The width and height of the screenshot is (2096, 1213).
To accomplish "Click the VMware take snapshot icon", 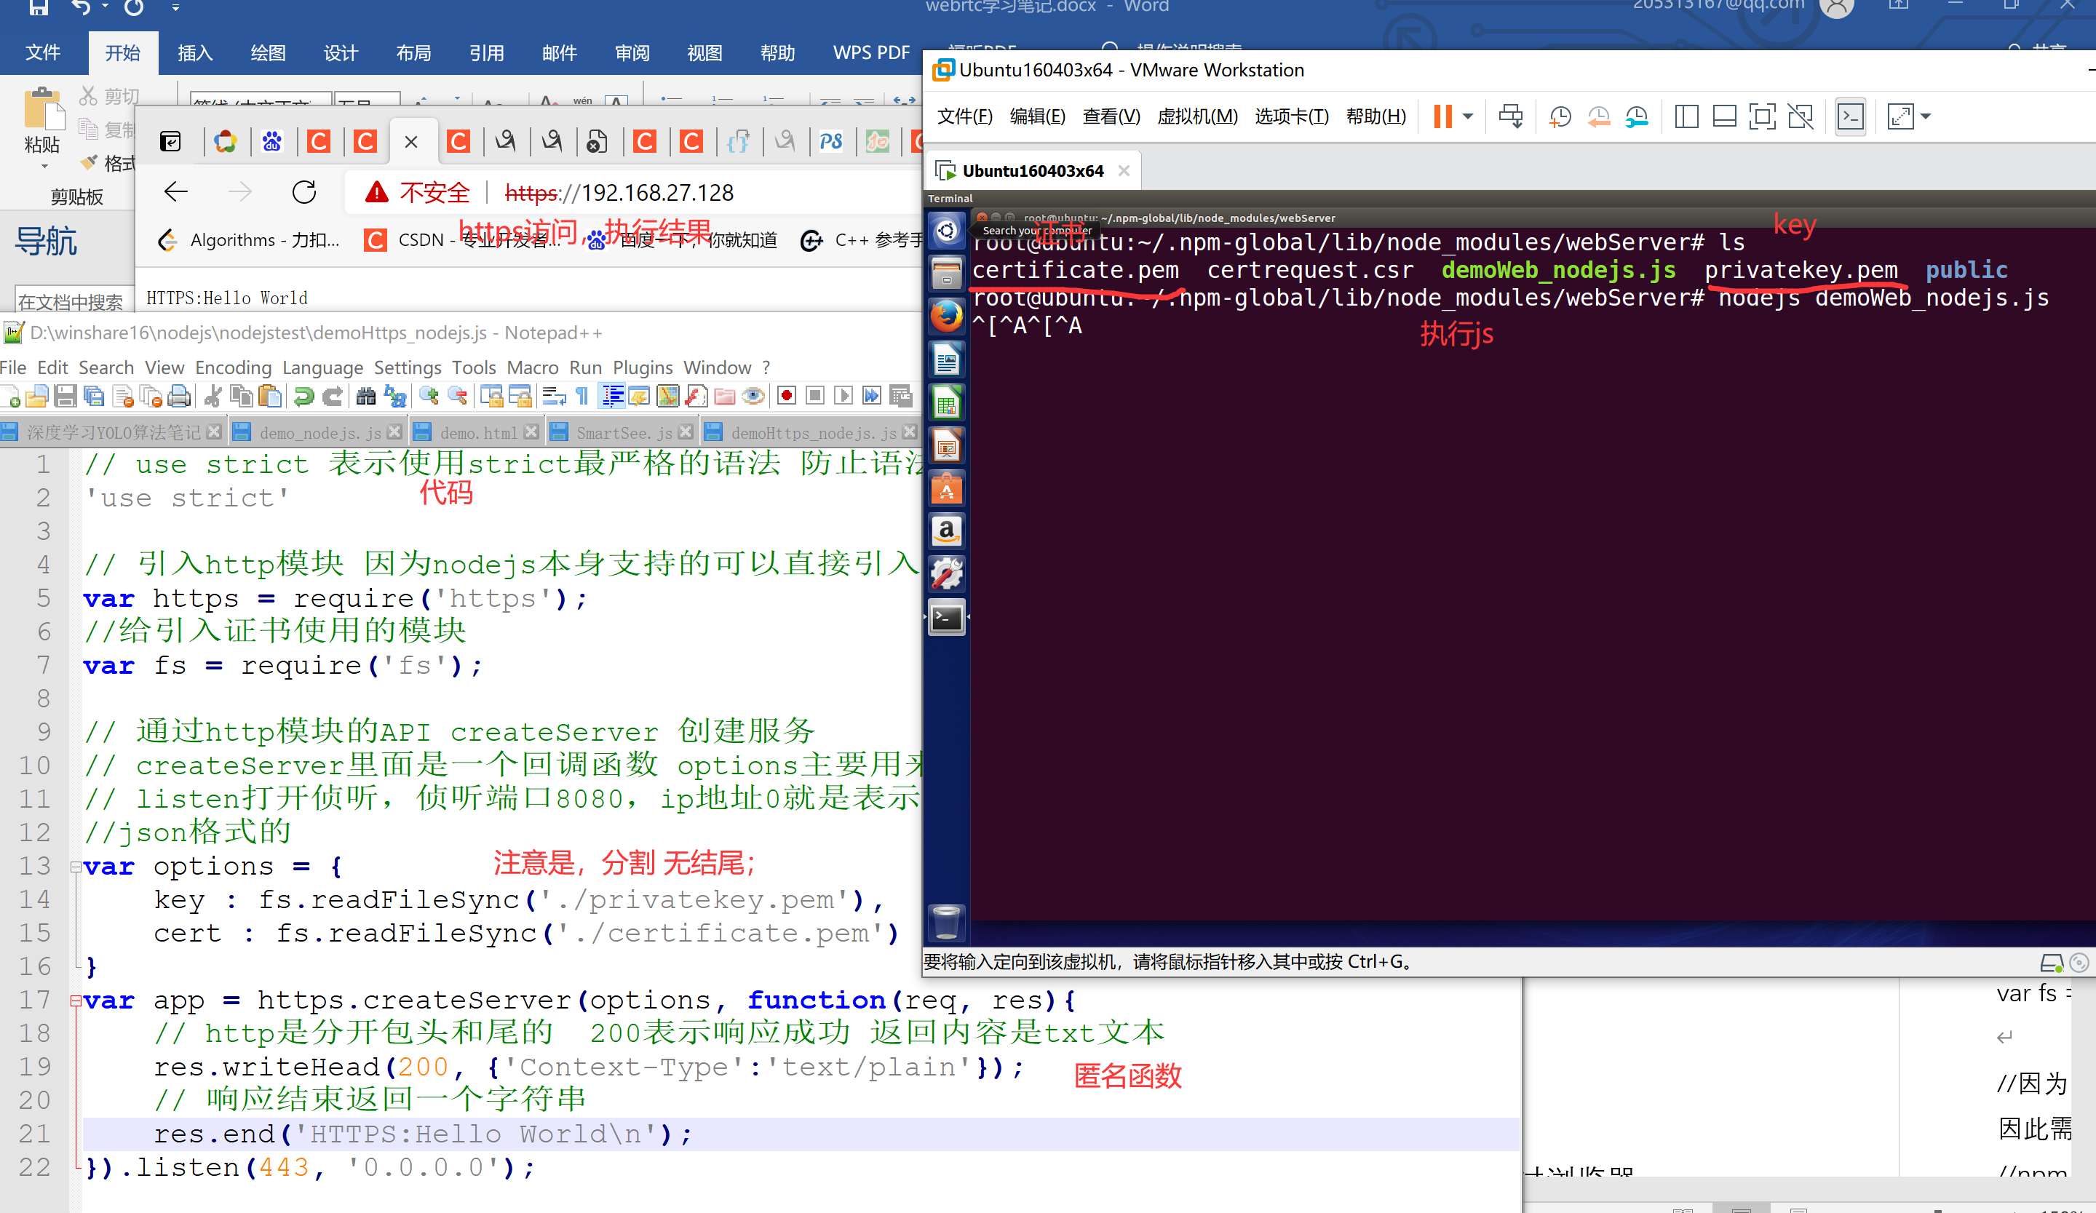I will 1560,116.
